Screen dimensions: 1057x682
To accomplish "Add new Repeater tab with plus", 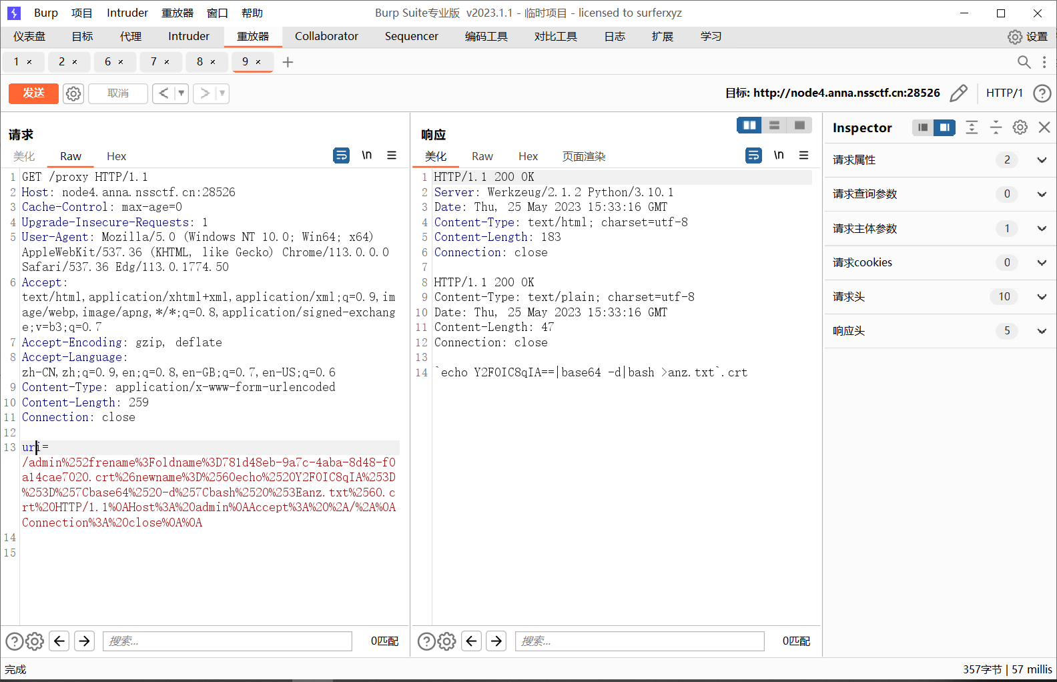I will pos(288,62).
